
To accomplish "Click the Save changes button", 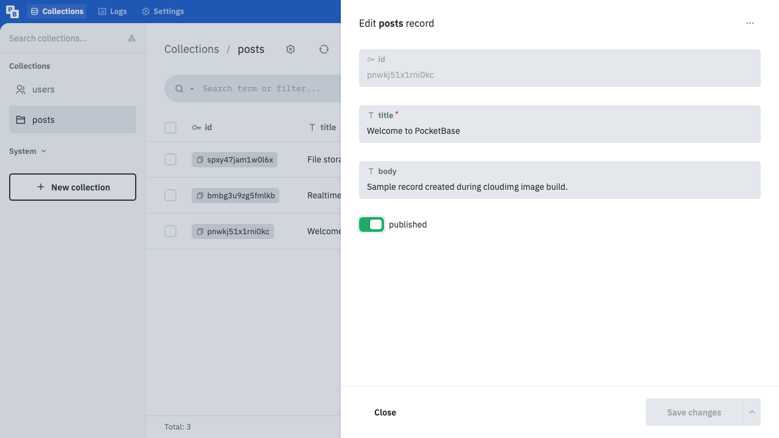I will coord(694,412).
